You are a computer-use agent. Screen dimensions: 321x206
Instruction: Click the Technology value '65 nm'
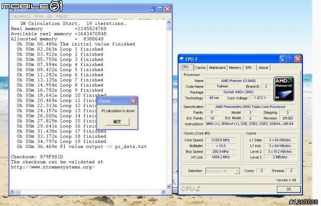pos(214,98)
